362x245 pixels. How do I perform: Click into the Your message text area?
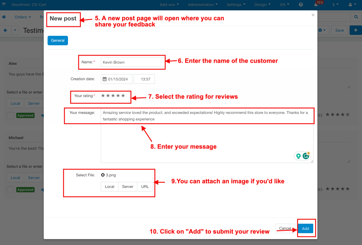(x=207, y=136)
